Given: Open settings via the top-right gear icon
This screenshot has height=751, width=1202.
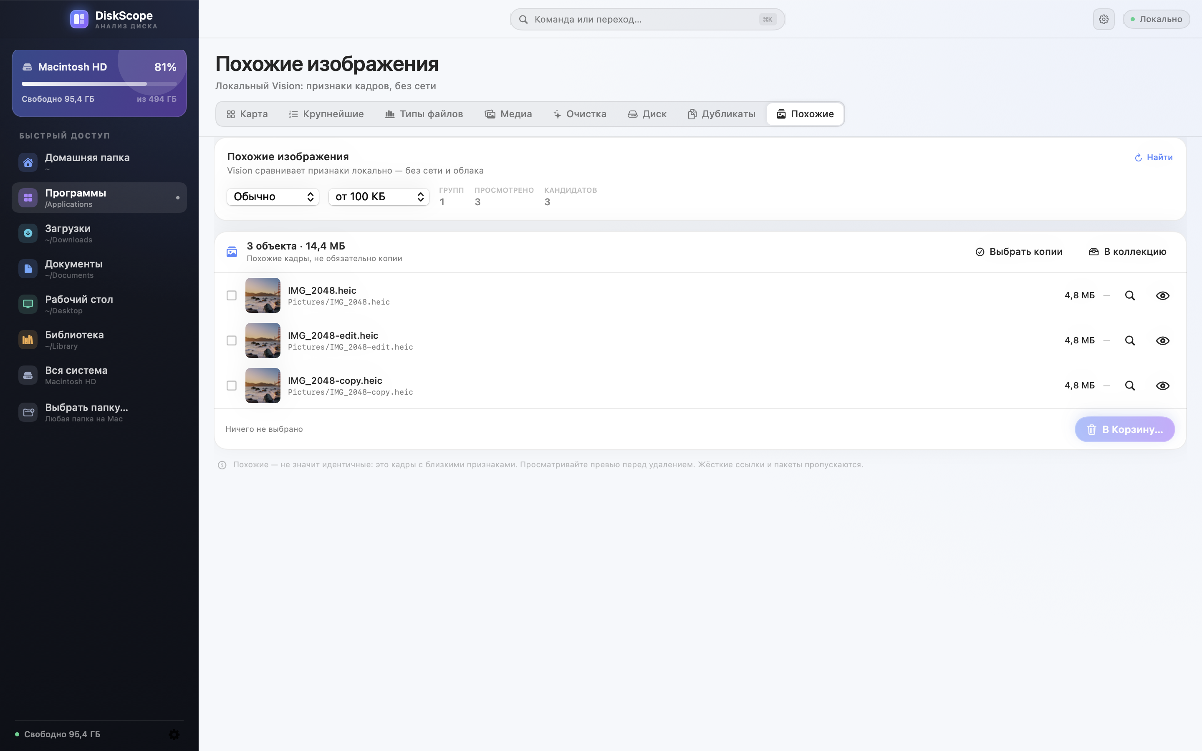Looking at the screenshot, I should tap(1104, 19).
